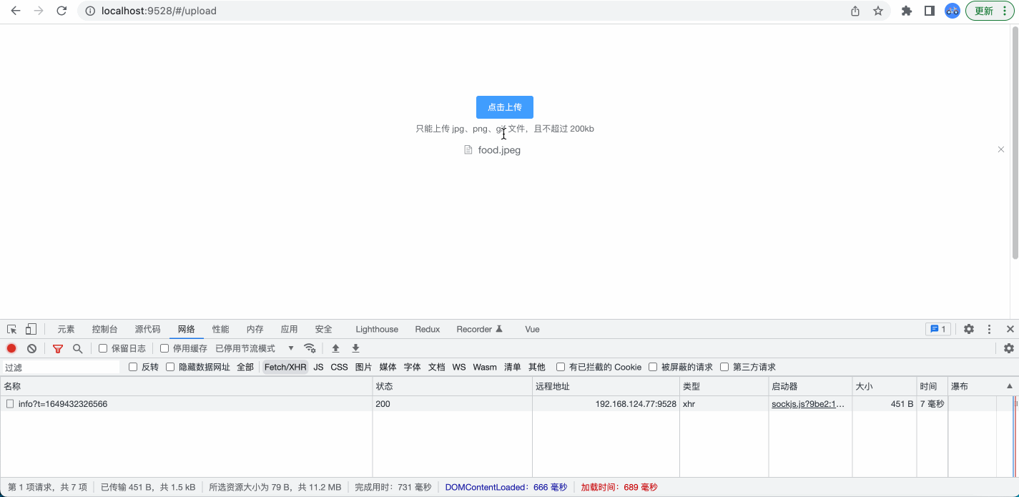The width and height of the screenshot is (1019, 497).
Task: Open the 已停用节流模式 throttling dropdown
Action: [255, 348]
